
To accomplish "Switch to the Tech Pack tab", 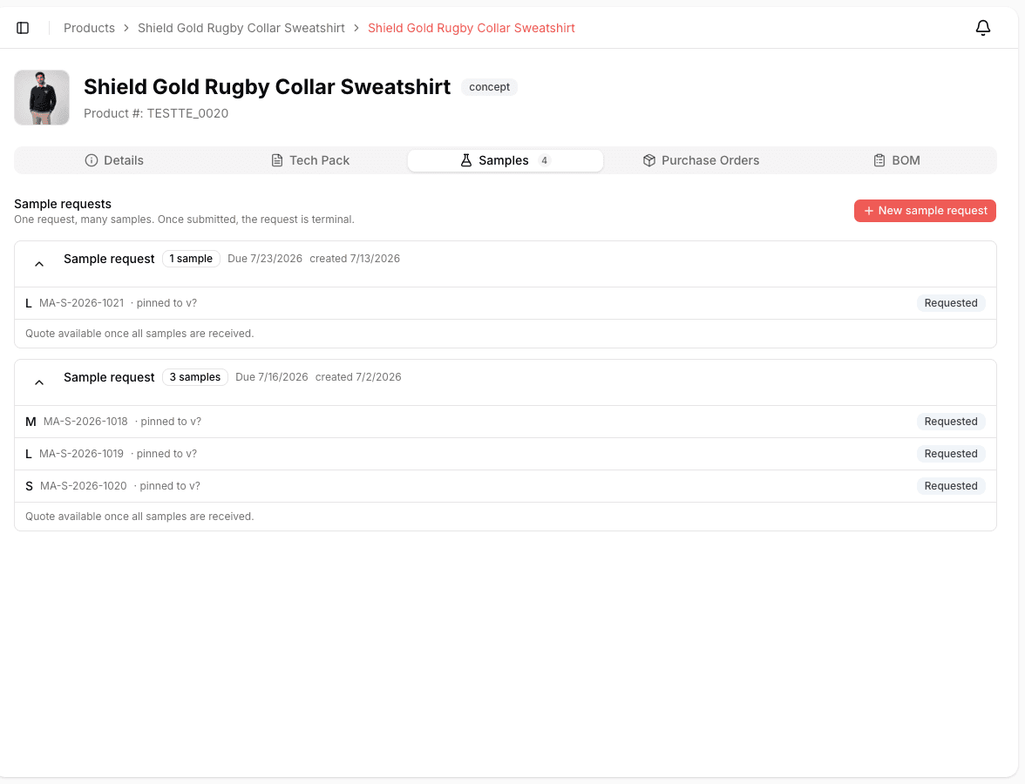I will [310, 160].
